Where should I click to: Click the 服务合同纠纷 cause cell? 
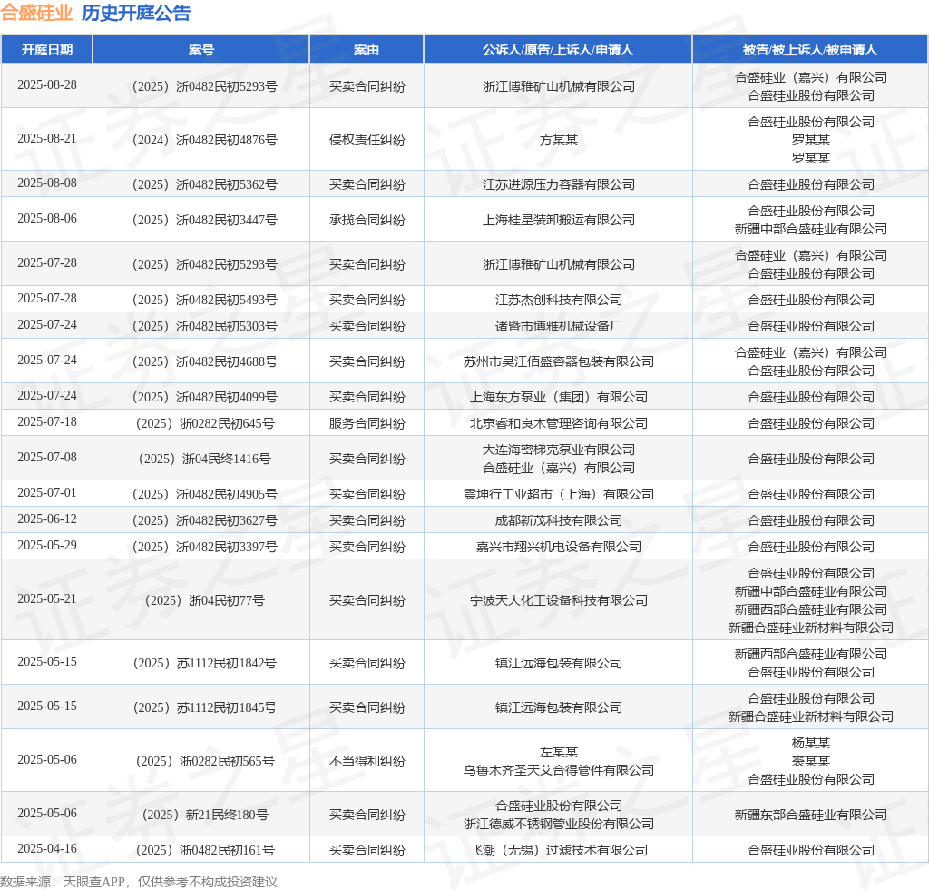point(367,423)
